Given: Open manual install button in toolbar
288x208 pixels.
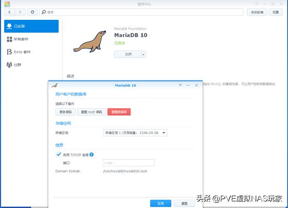Looking at the screenshot, I should click(x=257, y=12).
